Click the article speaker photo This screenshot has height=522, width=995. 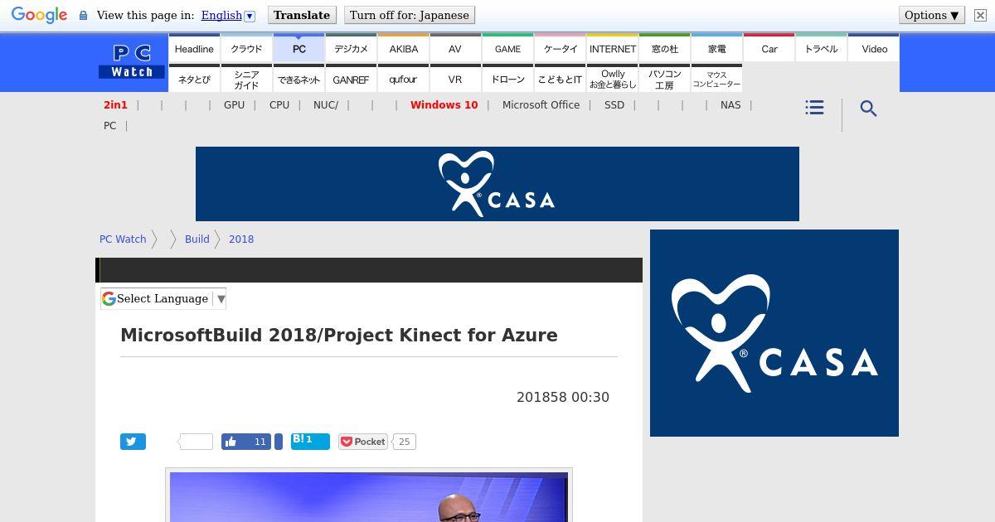click(369, 496)
